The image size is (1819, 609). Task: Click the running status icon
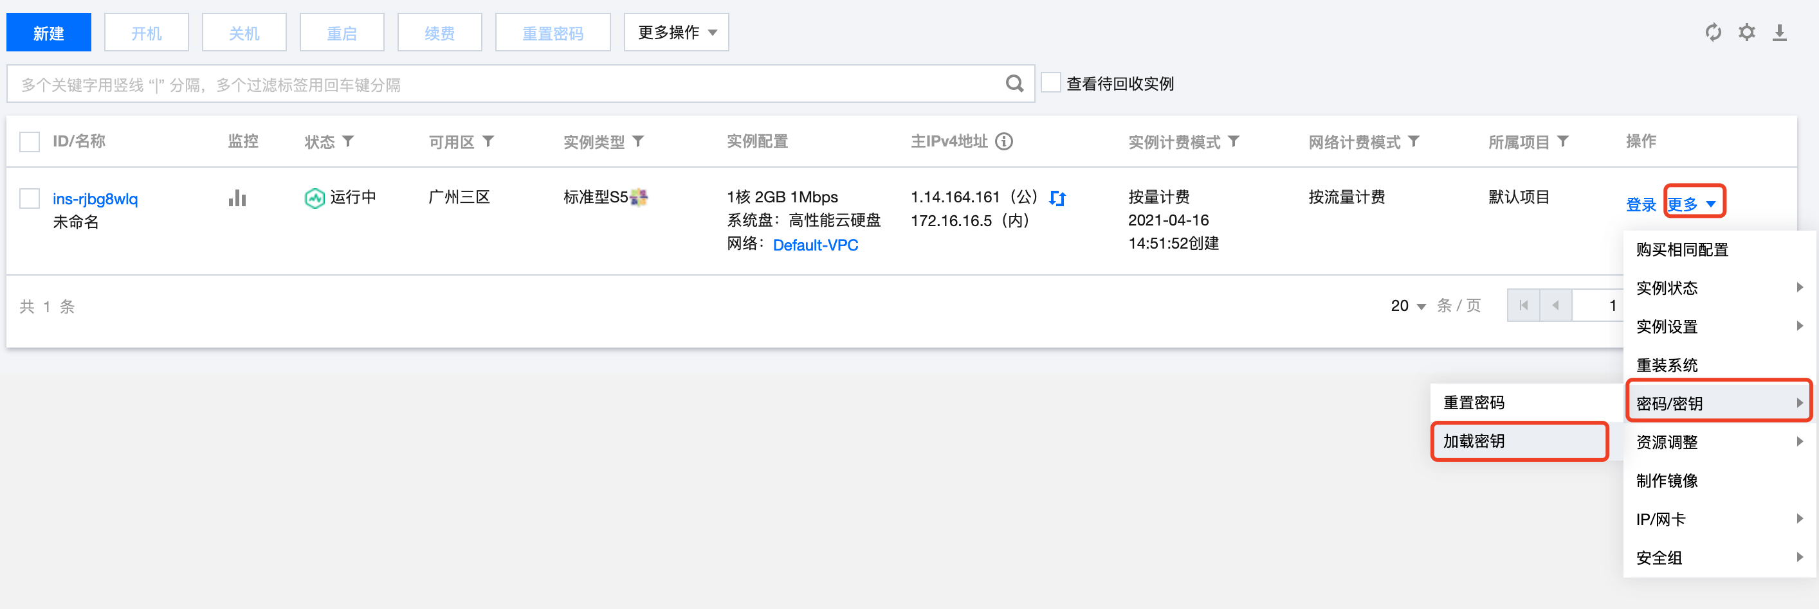315,198
